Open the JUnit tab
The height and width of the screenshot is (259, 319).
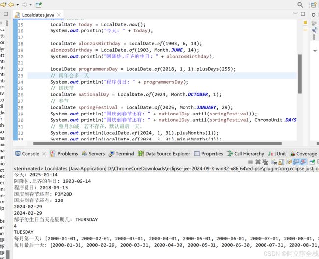pos(277,154)
